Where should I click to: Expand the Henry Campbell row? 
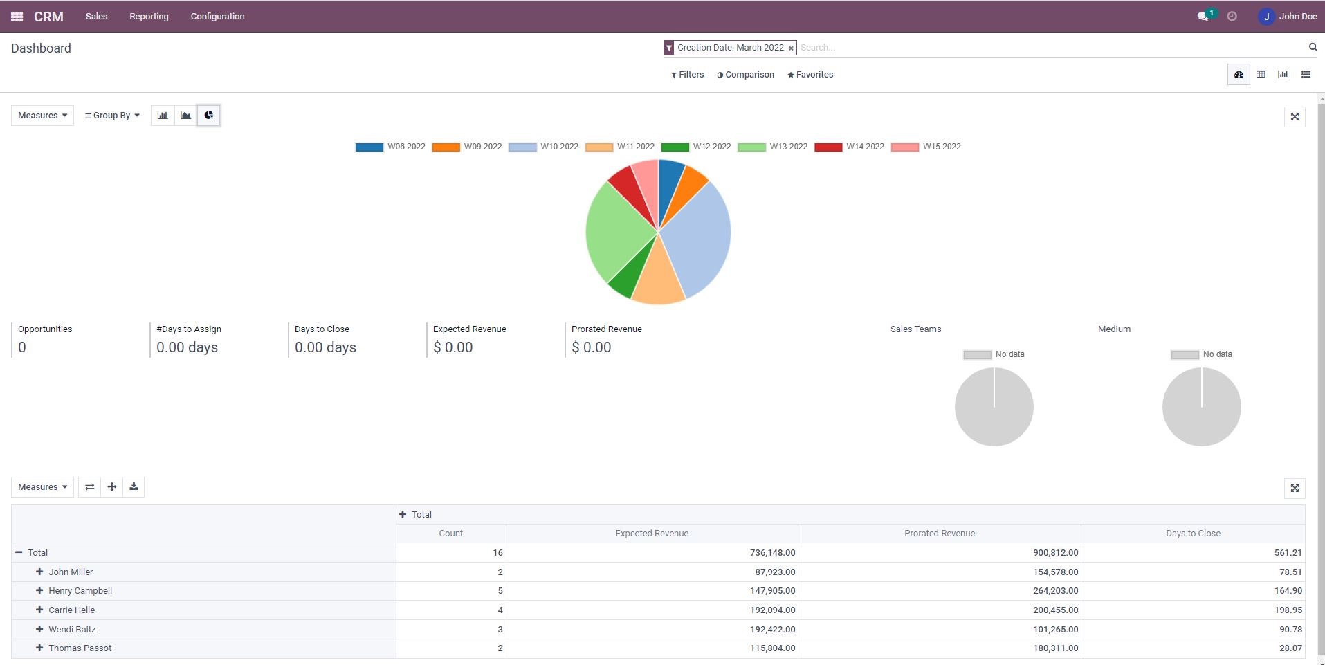(39, 591)
